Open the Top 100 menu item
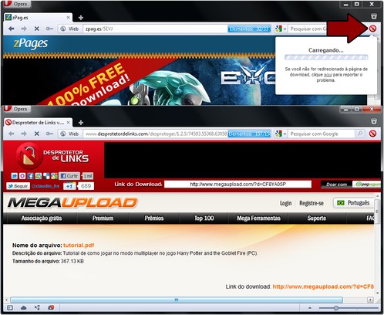Screen dimensions: 384x315 coord(204,218)
